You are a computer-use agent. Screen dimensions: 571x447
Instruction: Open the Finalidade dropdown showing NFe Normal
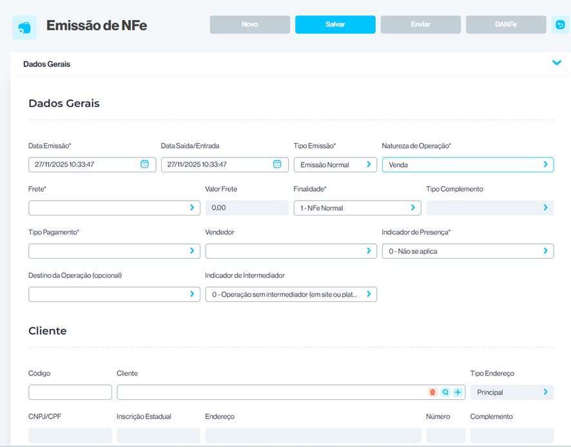click(356, 208)
